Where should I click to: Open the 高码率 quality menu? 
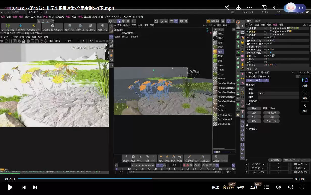click(x=228, y=187)
